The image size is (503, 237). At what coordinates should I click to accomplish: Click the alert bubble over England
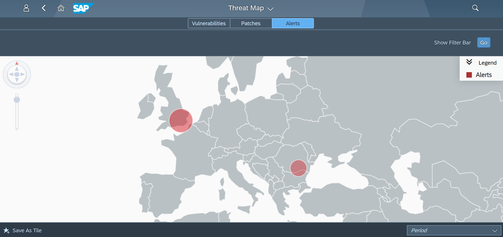(x=181, y=120)
